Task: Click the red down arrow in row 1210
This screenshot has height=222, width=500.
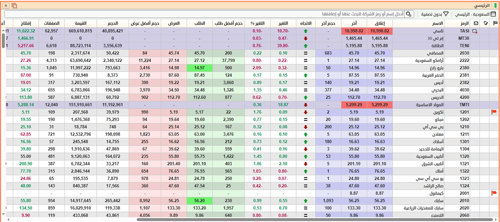Action: tap(305, 127)
